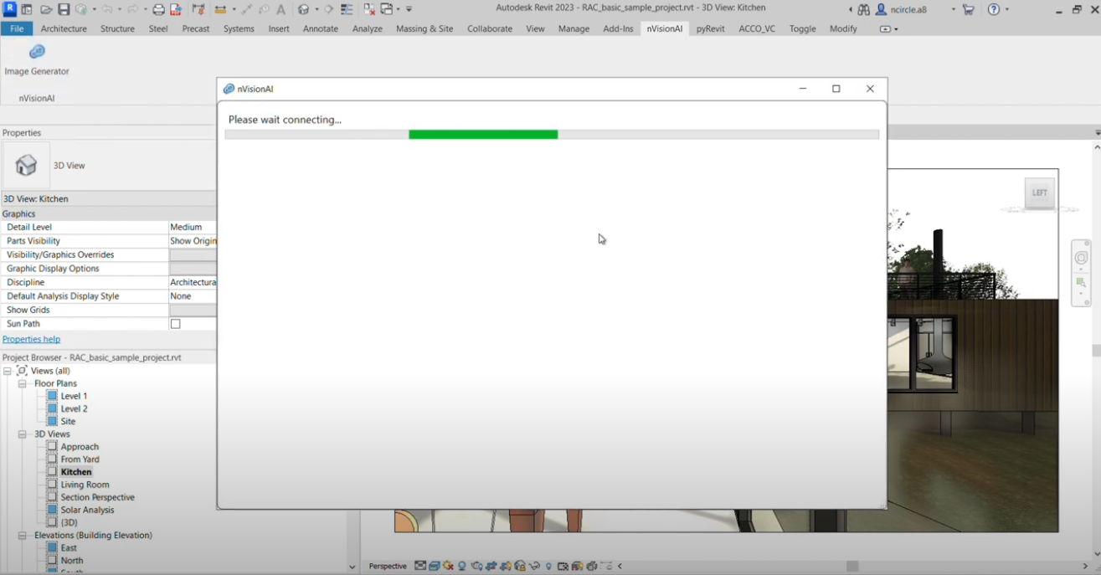Click the Perspective label in view control bar

(x=388, y=566)
